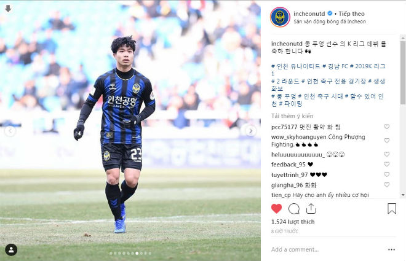Open 1.524 lượt thích likes list

click(293, 222)
